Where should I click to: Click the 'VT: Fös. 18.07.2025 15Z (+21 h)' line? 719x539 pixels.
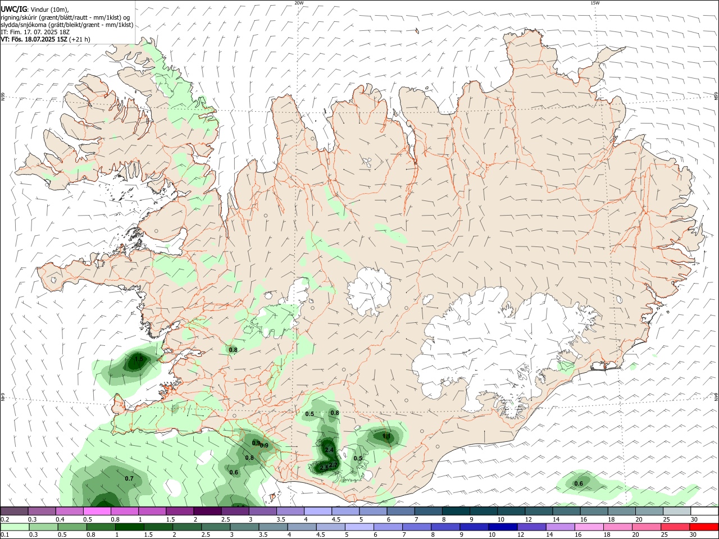click(x=45, y=39)
